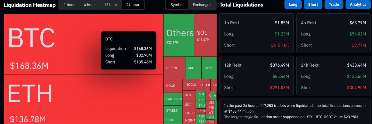Viewport: 372px width, 124px height.
Task: Choose the 12 hour timeframe
Action: coord(111,5)
